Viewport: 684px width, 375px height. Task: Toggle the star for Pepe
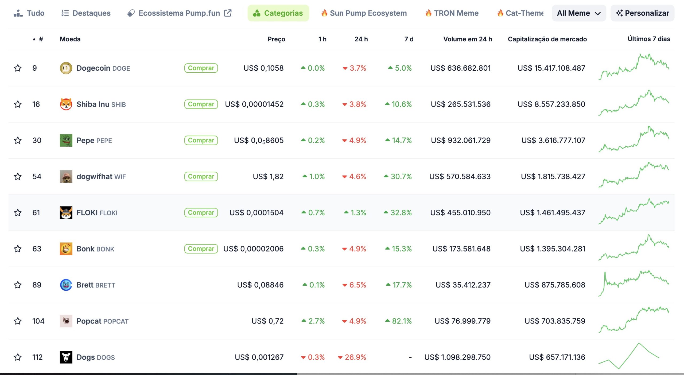click(x=18, y=140)
